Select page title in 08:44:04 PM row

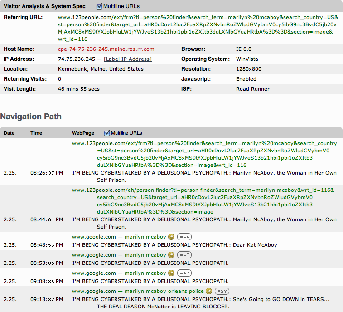pos(204,223)
